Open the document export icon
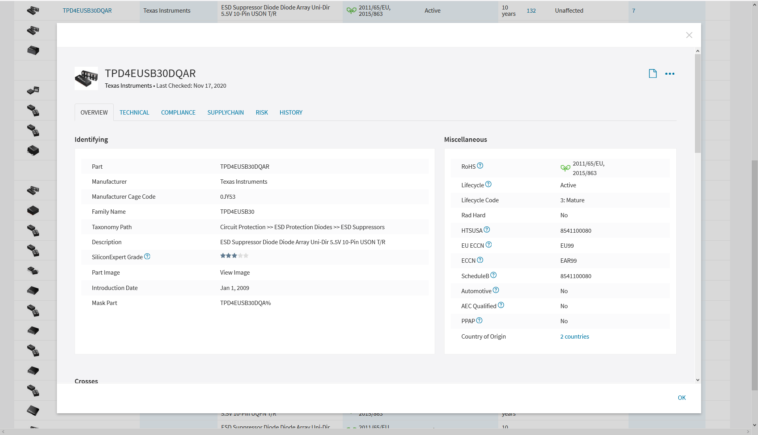758x435 pixels. 652,73
